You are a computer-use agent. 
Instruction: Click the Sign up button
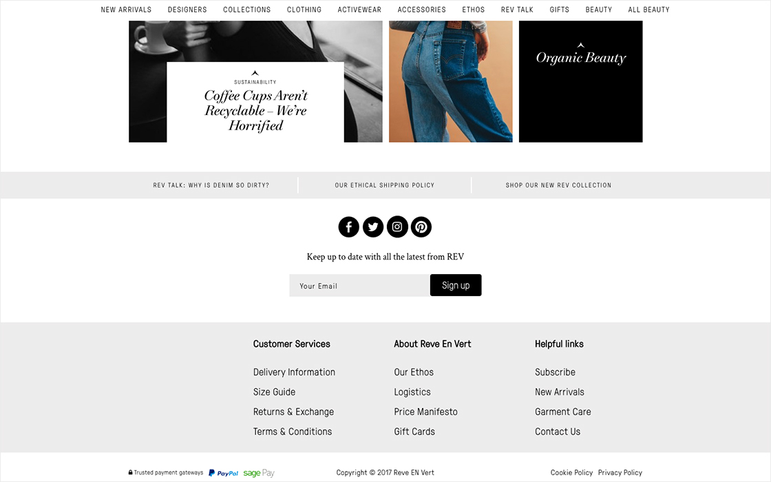tap(456, 285)
